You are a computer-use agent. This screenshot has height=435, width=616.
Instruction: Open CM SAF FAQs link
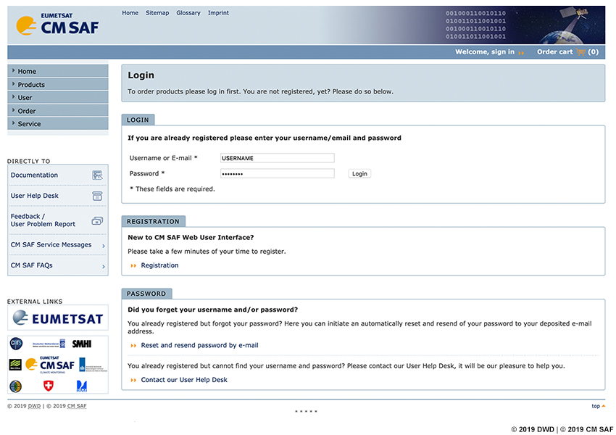point(31,265)
